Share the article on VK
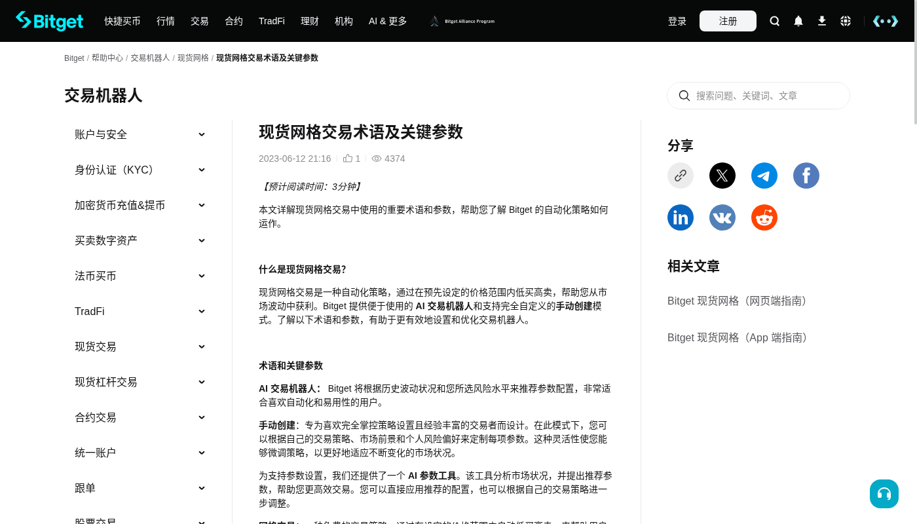This screenshot has height=524, width=917. (x=722, y=217)
